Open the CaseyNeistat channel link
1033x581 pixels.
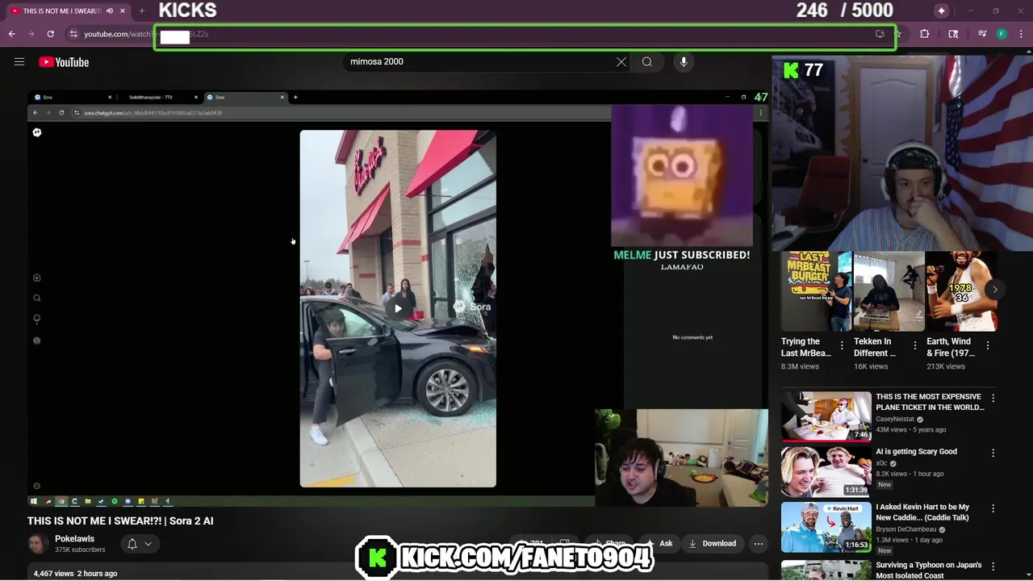pyautogui.click(x=895, y=419)
